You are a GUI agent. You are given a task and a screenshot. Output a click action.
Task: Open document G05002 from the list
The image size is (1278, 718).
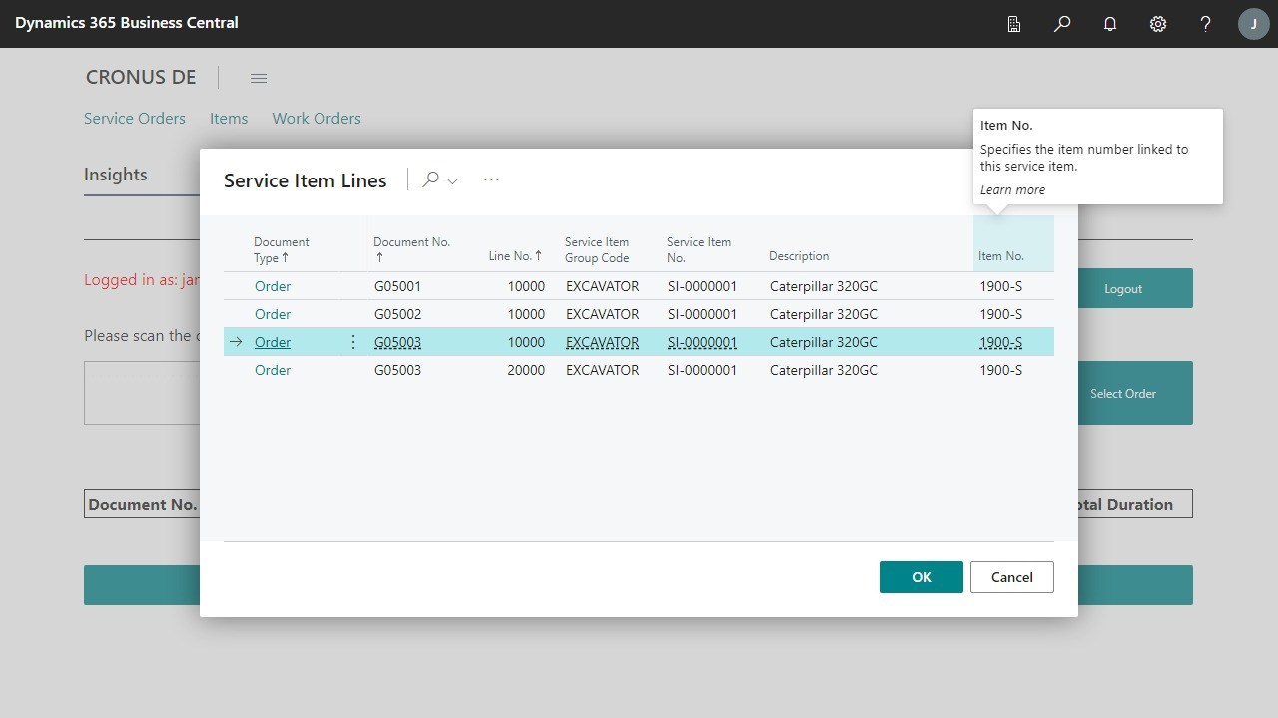[397, 313]
